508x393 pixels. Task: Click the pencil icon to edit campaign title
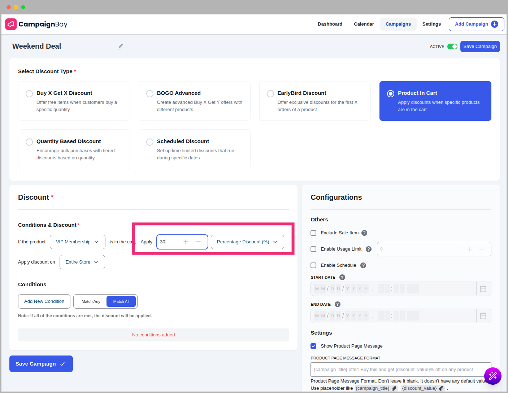(x=121, y=47)
